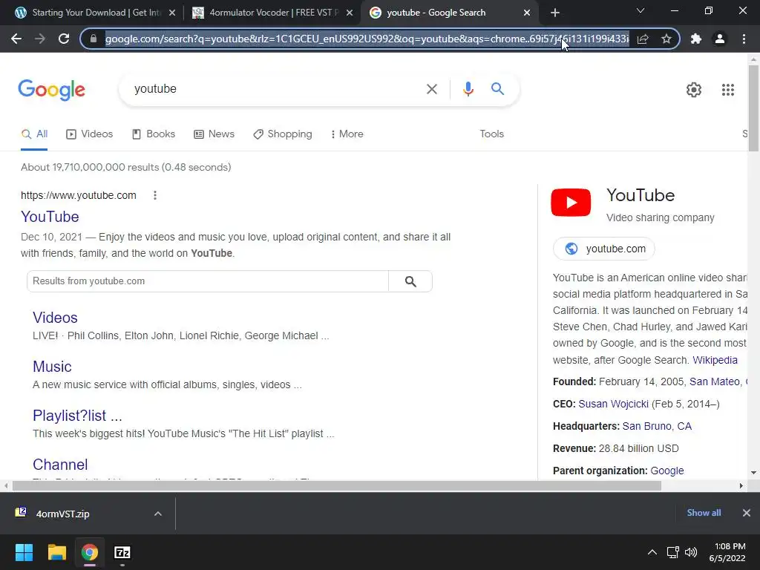Open the Extensions puzzle icon

(696, 39)
